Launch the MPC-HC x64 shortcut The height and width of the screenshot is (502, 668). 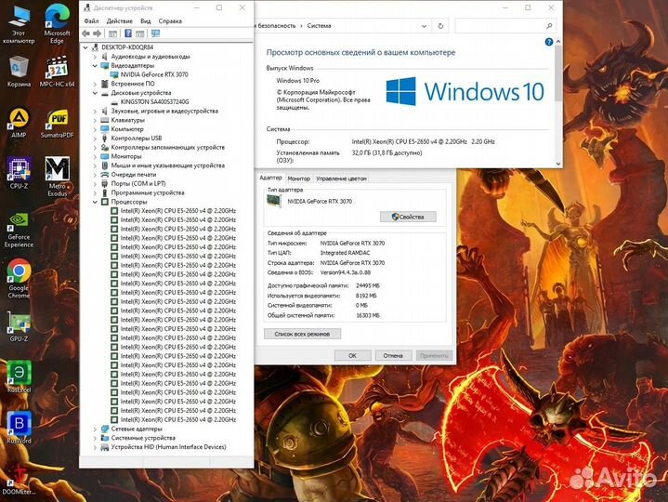(x=57, y=72)
